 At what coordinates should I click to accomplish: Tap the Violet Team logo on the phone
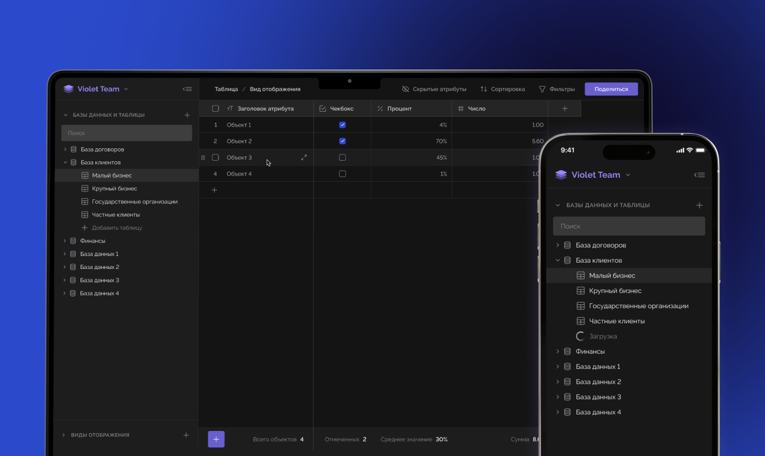[561, 175]
